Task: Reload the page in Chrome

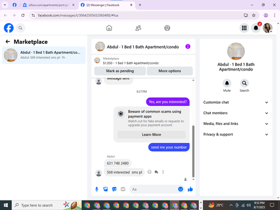Action: (x=23, y=15)
